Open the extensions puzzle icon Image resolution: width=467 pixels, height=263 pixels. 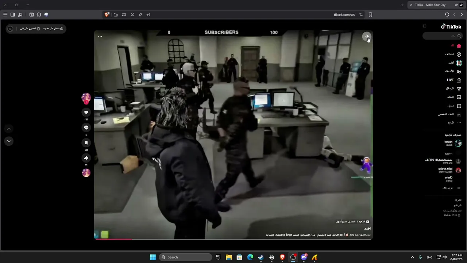tap(39, 15)
